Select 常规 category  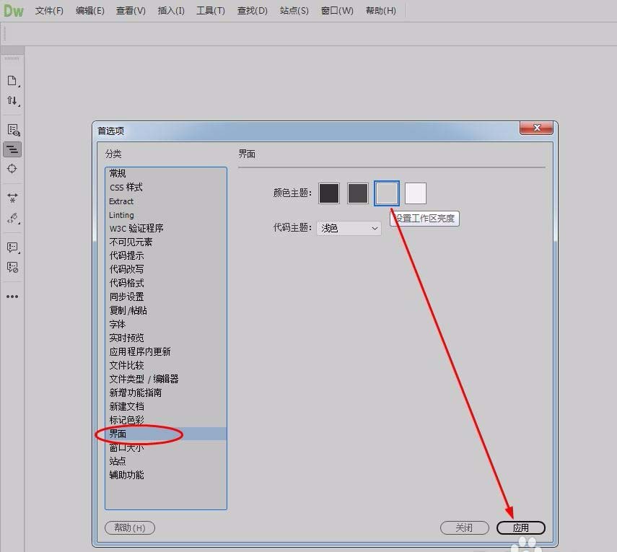(166, 173)
